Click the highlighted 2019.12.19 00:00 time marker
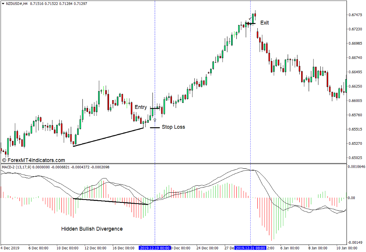Viewport: 366px width, 252px height. pos(154,248)
